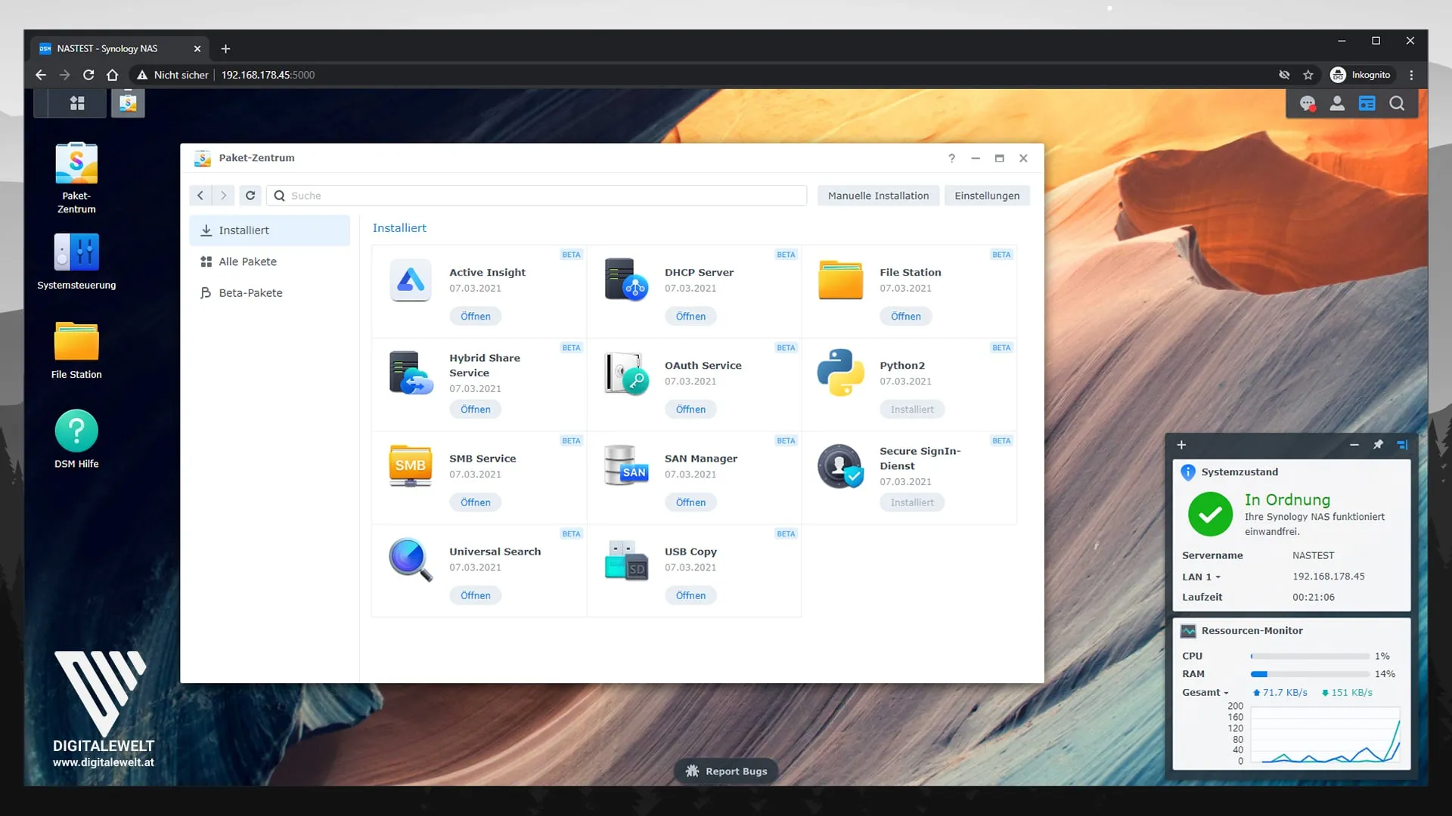Click the Report Bugs button

[x=726, y=771]
